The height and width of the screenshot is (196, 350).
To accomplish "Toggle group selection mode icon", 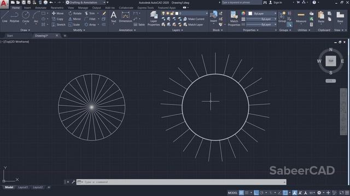I will 289,24.
